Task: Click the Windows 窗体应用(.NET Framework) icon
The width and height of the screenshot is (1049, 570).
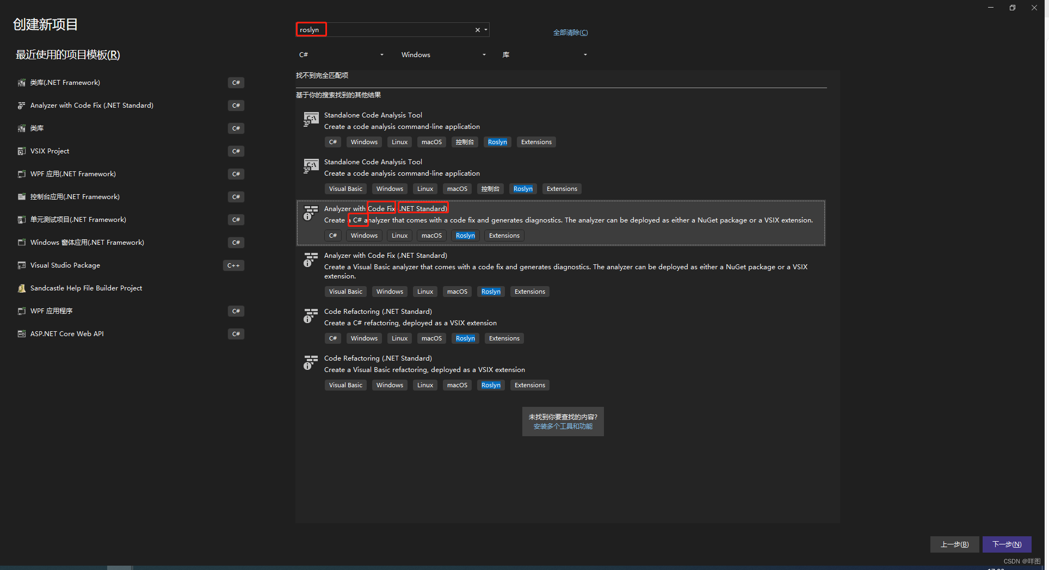Action: point(22,243)
